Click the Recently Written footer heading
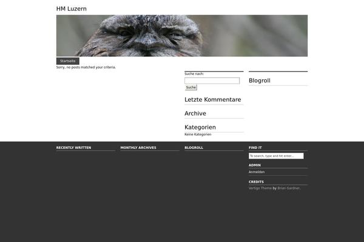The image size is (364, 242). pyautogui.click(x=73, y=148)
